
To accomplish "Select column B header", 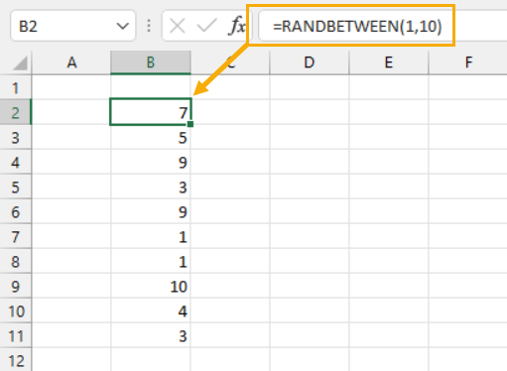I will pyautogui.click(x=151, y=62).
